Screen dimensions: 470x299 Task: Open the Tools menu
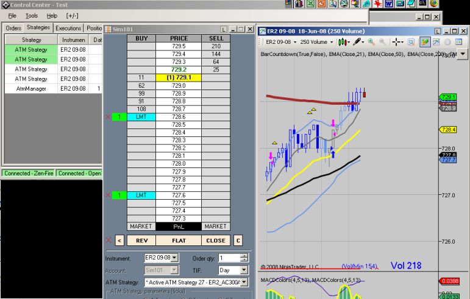(x=32, y=16)
